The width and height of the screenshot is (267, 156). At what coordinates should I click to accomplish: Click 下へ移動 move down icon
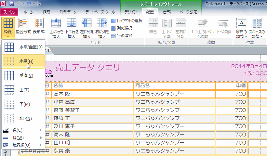(x=223, y=23)
